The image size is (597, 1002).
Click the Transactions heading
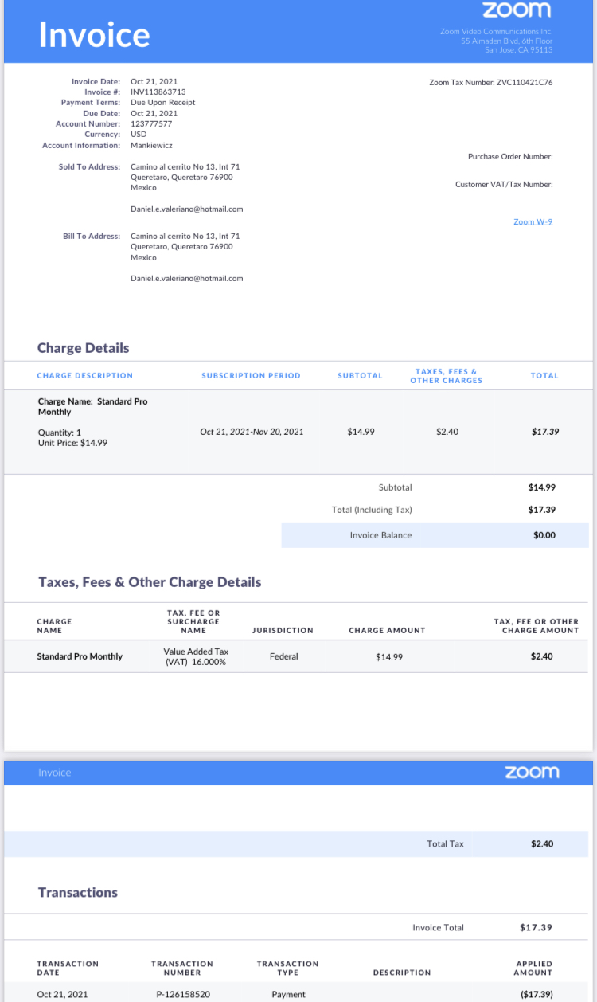point(78,892)
